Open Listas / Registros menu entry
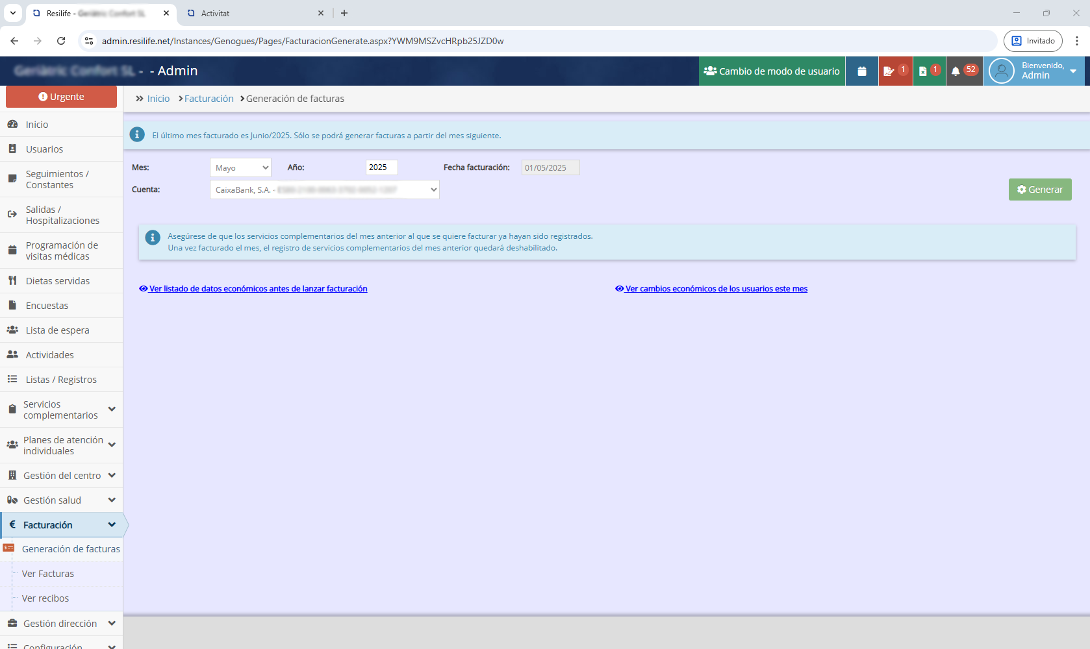1090x649 pixels. click(61, 379)
